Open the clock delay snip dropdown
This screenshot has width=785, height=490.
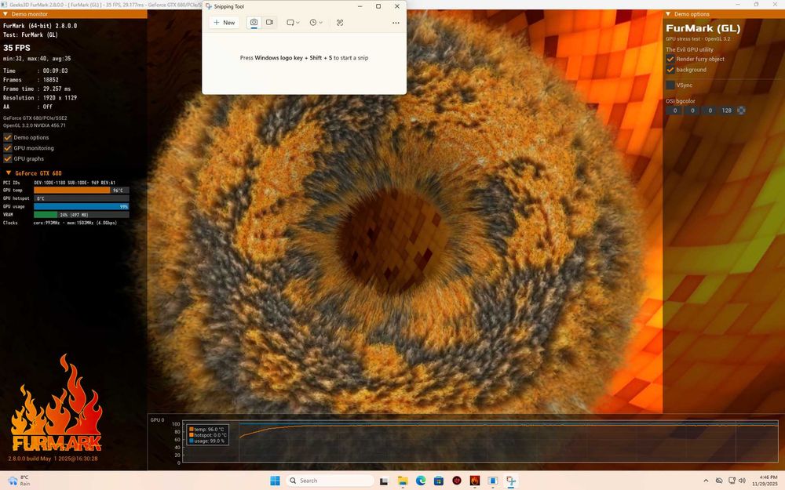316,23
